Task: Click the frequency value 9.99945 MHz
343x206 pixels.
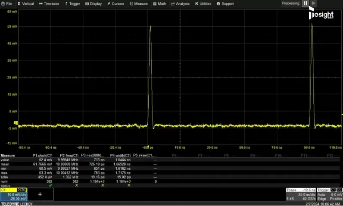Action: [68, 160]
